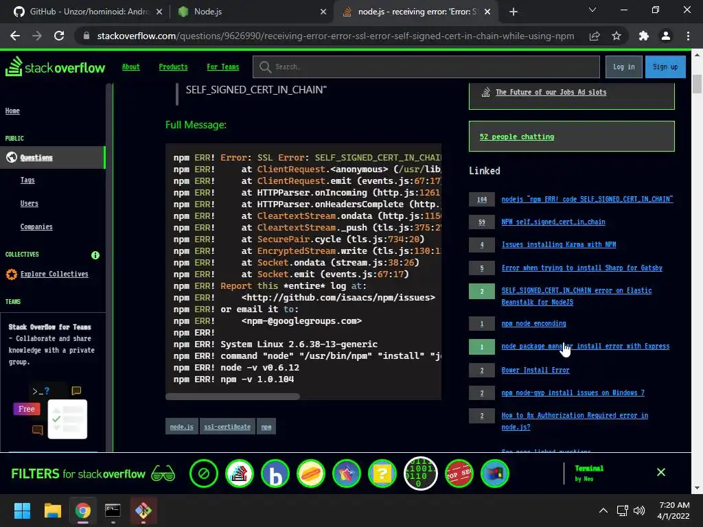Click the Collectives info icon

(x=95, y=255)
